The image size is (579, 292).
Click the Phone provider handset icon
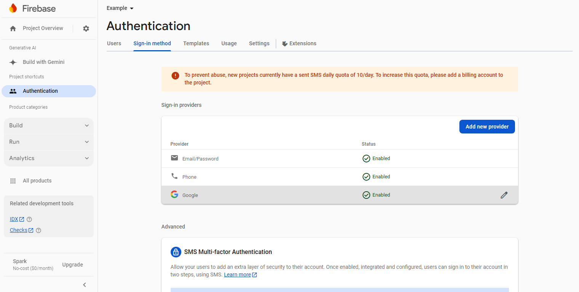[x=174, y=176]
